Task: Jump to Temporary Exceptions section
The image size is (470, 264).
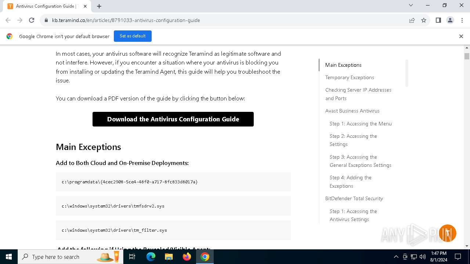Action: [350, 77]
